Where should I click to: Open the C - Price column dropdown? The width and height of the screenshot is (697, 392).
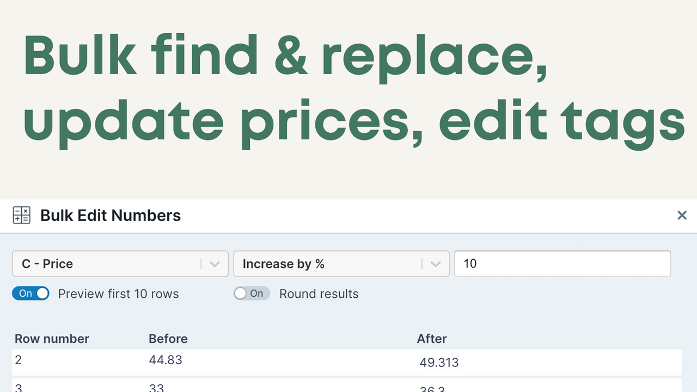120,264
